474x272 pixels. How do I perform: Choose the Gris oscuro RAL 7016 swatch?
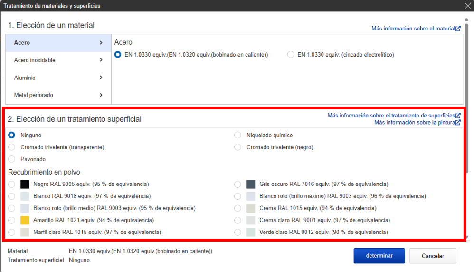click(x=251, y=184)
